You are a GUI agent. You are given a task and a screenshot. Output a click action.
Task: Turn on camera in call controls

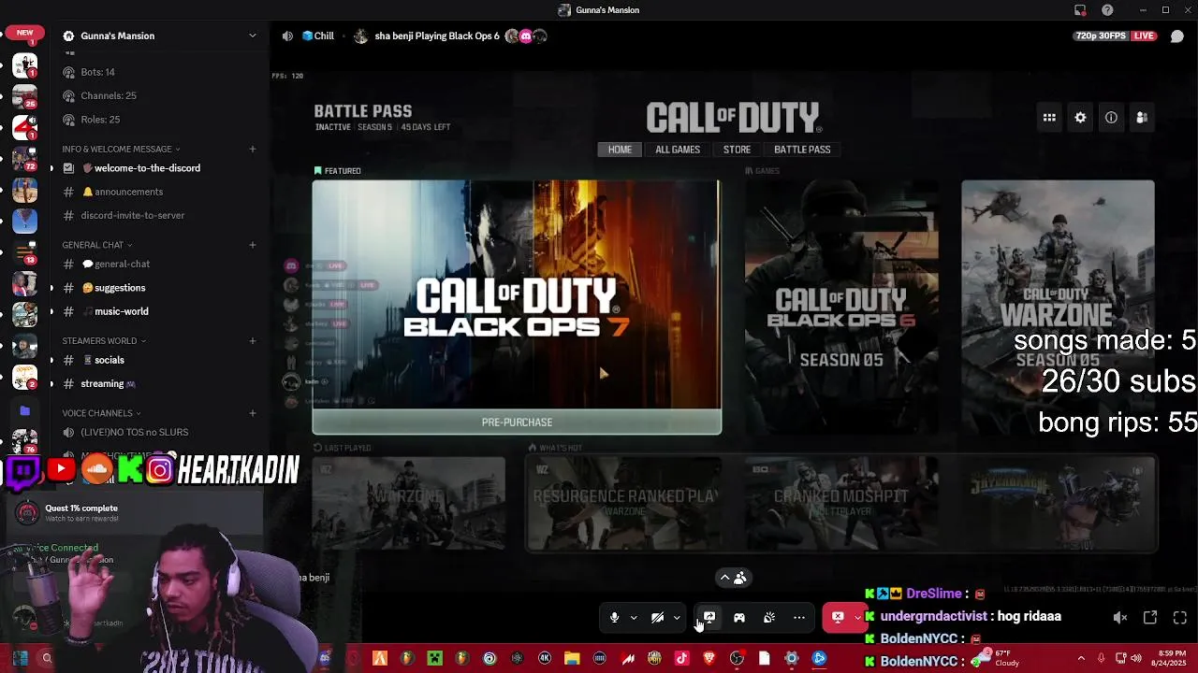657,617
